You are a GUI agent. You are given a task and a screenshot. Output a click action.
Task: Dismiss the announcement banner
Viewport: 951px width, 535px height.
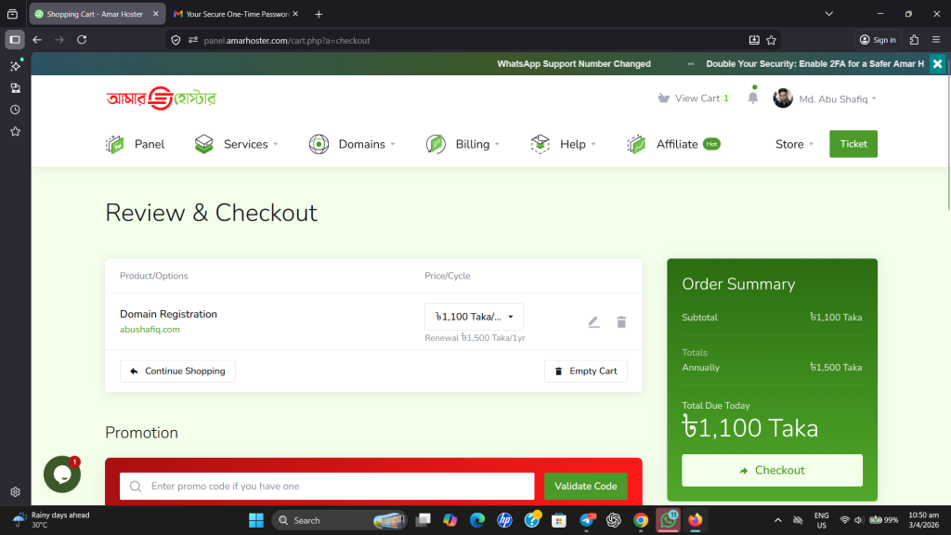pyautogui.click(x=937, y=64)
